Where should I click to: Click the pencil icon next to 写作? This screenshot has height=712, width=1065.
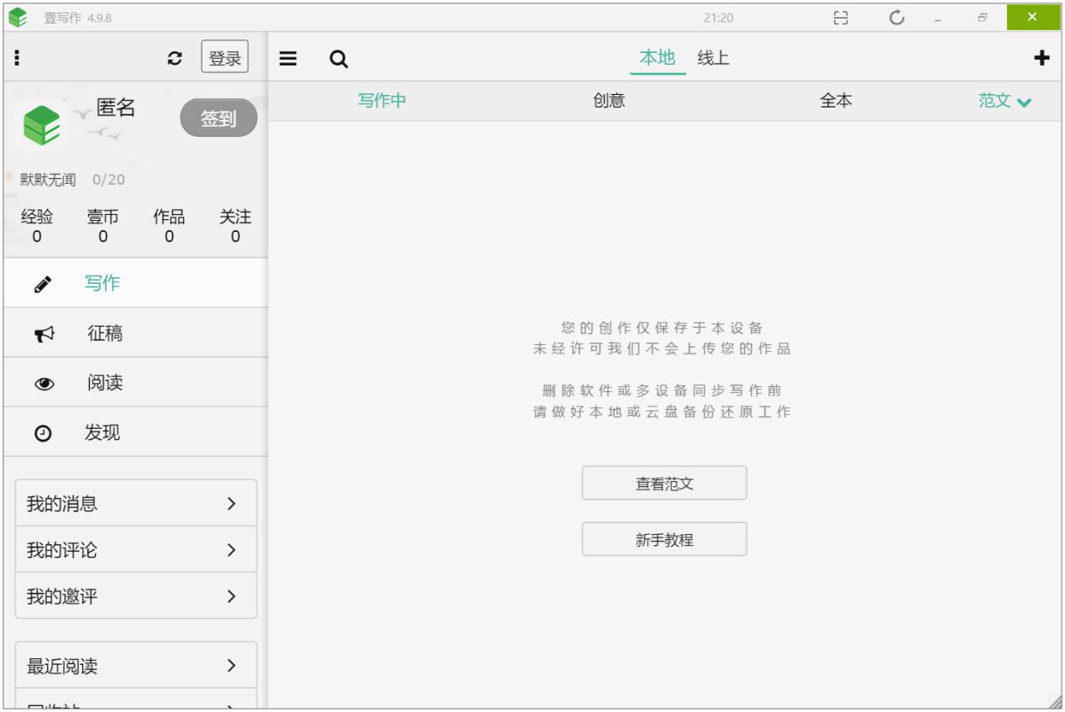pyautogui.click(x=43, y=284)
